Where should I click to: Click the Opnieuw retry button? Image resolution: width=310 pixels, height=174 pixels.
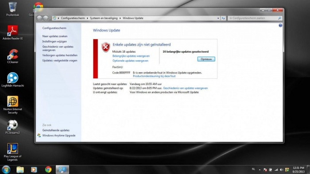(206, 59)
